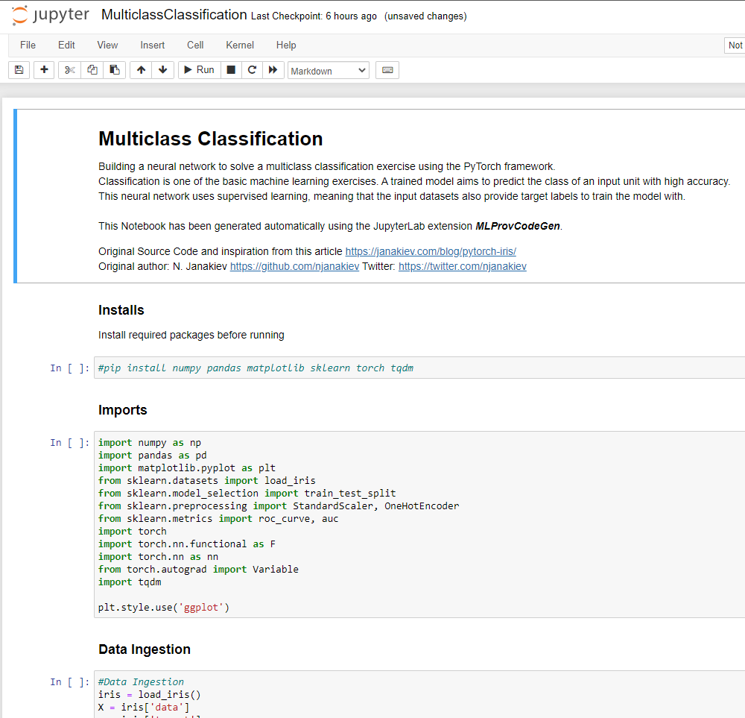Click the plt.style.use('ggplot') line
The image size is (745, 718).
164,608
